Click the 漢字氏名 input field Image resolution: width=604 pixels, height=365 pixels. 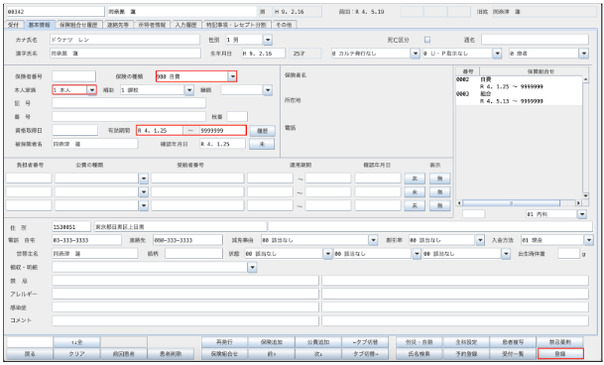(x=125, y=54)
